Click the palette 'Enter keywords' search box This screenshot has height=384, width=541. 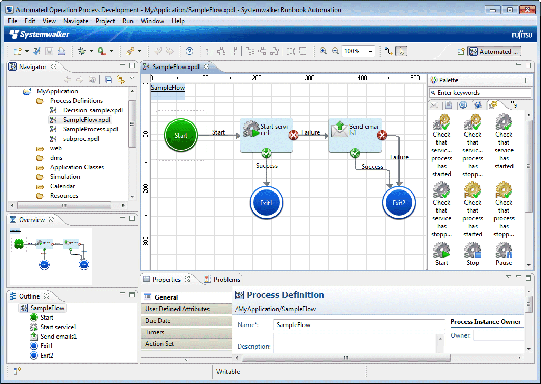[x=480, y=93]
